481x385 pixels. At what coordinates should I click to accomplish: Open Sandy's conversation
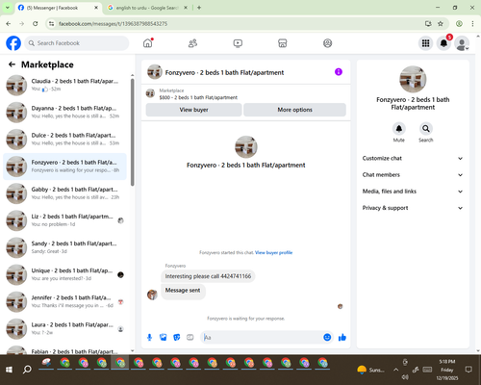click(64, 247)
